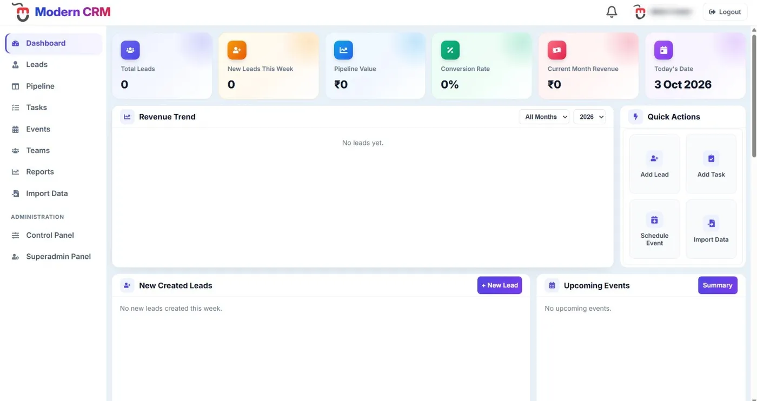Open Teams from the sidebar

[54, 150]
